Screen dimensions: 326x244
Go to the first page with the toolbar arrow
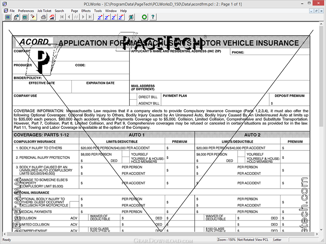[62, 17]
